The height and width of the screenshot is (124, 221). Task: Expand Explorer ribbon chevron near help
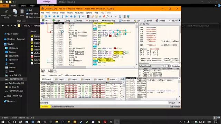[215, 6]
